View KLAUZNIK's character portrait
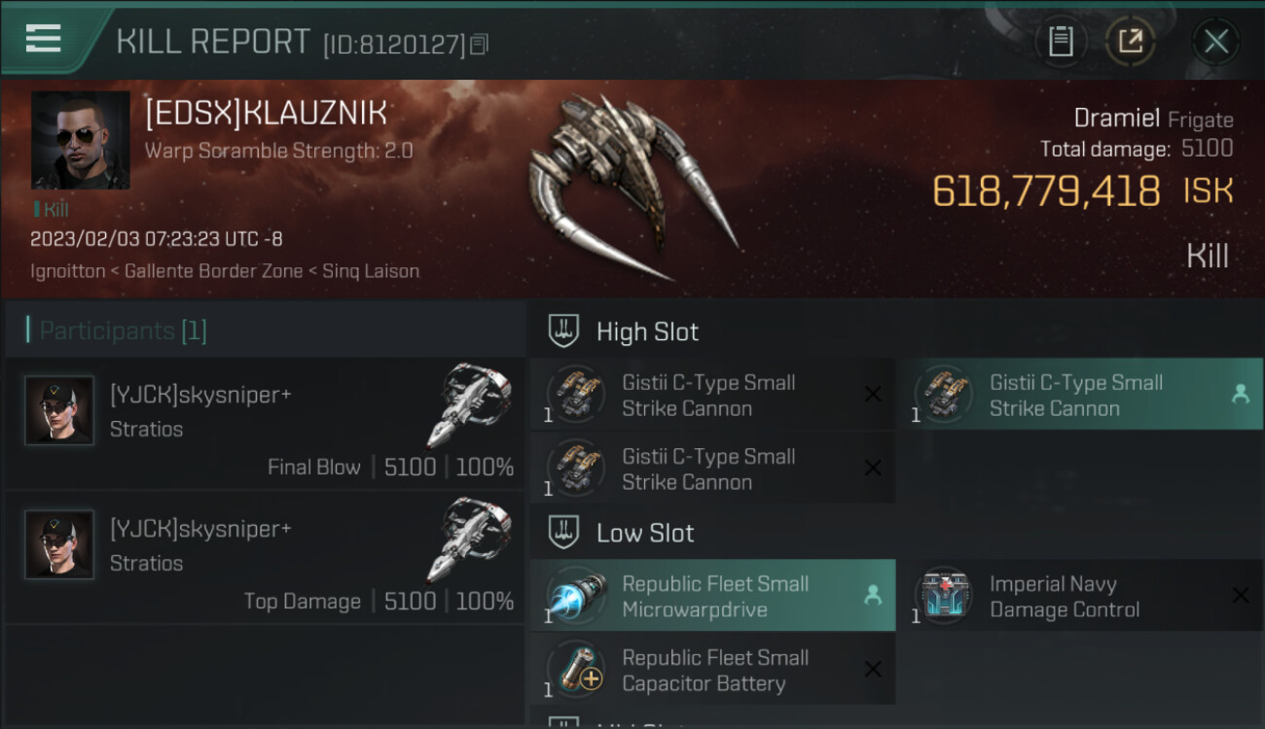1265x729 pixels. tap(80, 140)
